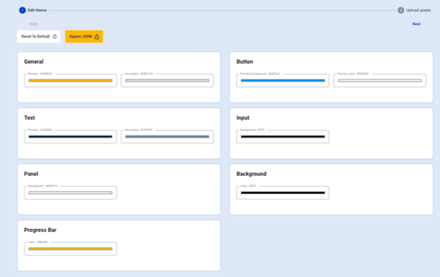Screen dimensions: 440x277
Task: Click the export share icon on Export JSON
Action: coord(97,36)
